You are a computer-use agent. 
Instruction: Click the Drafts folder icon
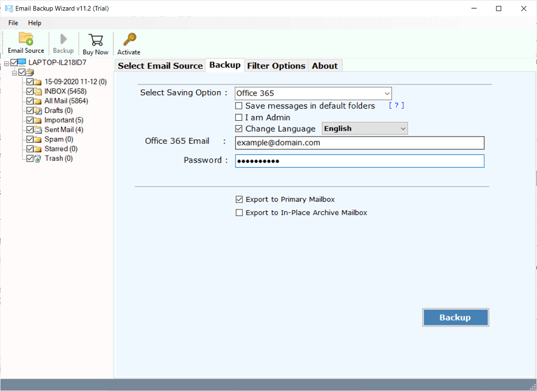[38, 110]
